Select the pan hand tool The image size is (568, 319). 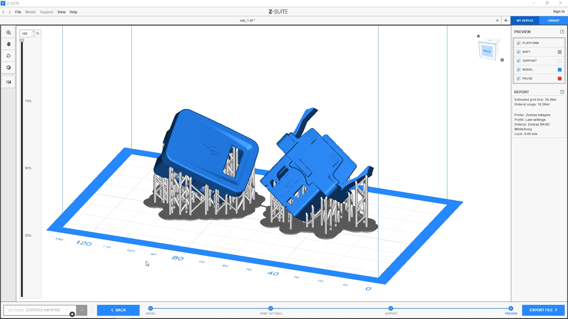coord(9,44)
